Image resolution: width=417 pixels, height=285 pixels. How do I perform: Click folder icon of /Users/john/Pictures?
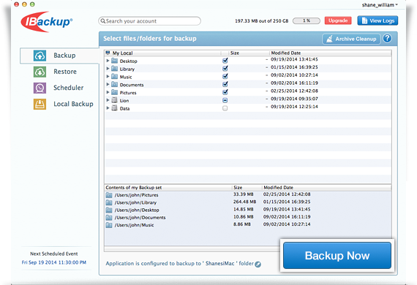[x=109, y=195]
